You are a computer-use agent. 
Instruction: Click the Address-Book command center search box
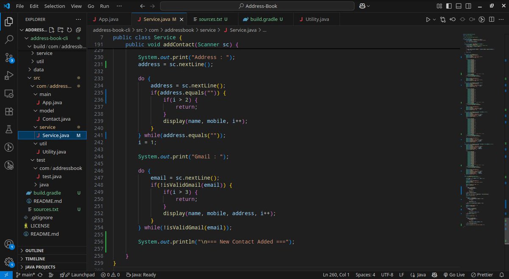(x=257, y=6)
